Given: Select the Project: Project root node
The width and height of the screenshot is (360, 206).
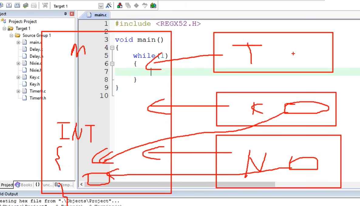Looking at the screenshot, I should click(x=22, y=21).
